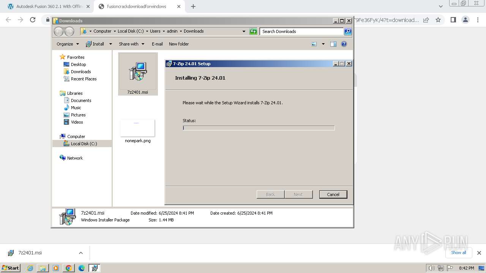
Task: Expand the Install dropdown arrow
Action: (x=110, y=44)
